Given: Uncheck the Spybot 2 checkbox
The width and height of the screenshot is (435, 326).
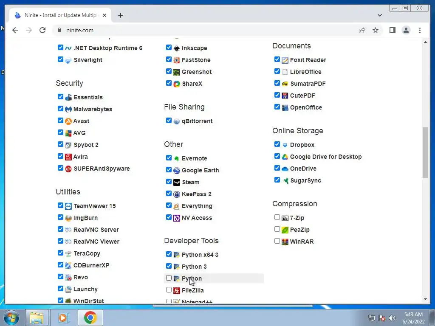Looking at the screenshot, I should (x=60, y=144).
